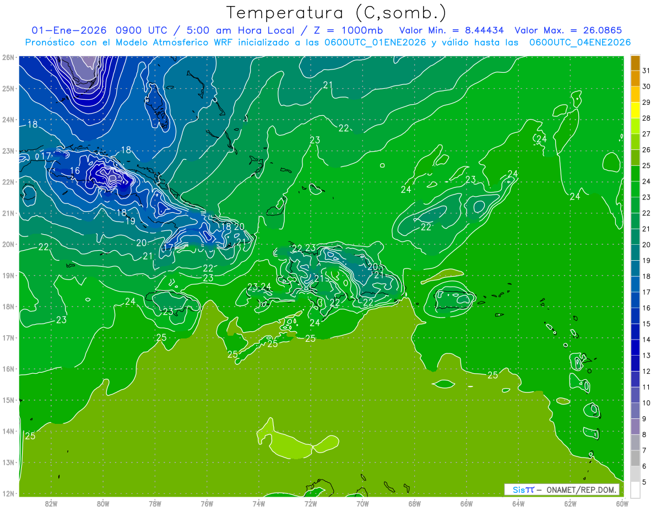Click the "ONAMET/REP.DOM." credit label

pos(581,490)
